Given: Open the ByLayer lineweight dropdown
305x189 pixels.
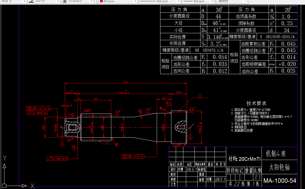Looking at the screenshot, I should 212,1.
